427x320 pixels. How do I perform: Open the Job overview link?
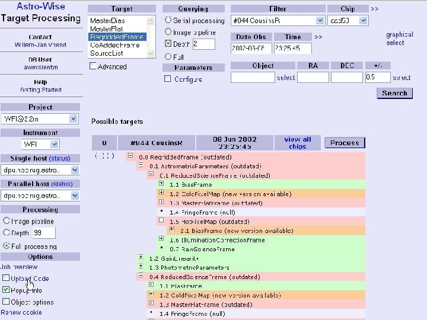click(x=19, y=267)
